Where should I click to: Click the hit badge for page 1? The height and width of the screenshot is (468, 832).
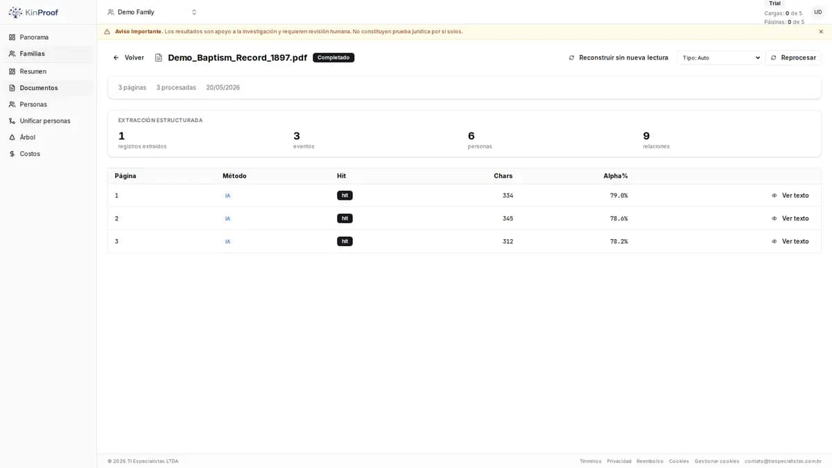pyautogui.click(x=345, y=196)
